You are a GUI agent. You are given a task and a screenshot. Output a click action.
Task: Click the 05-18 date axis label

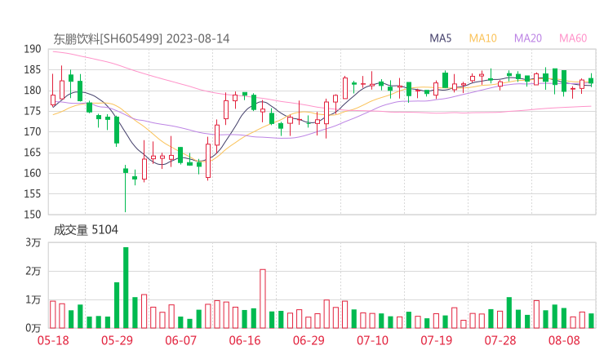pyautogui.click(x=53, y=340)
